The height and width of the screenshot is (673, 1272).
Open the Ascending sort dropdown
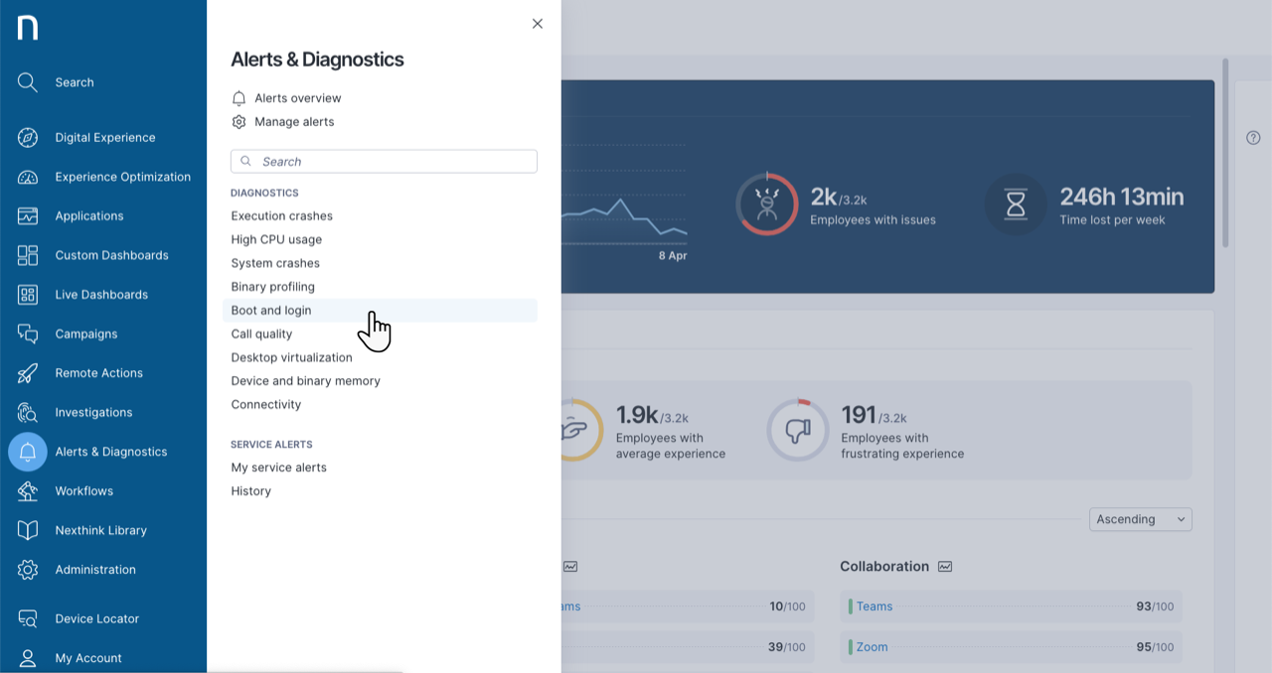[x=1140, y=518]
